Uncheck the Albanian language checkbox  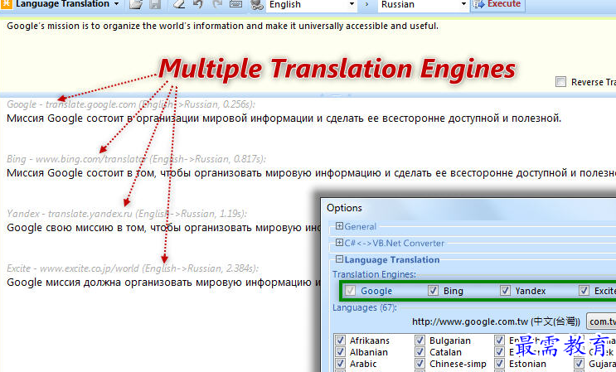(340, 352)
